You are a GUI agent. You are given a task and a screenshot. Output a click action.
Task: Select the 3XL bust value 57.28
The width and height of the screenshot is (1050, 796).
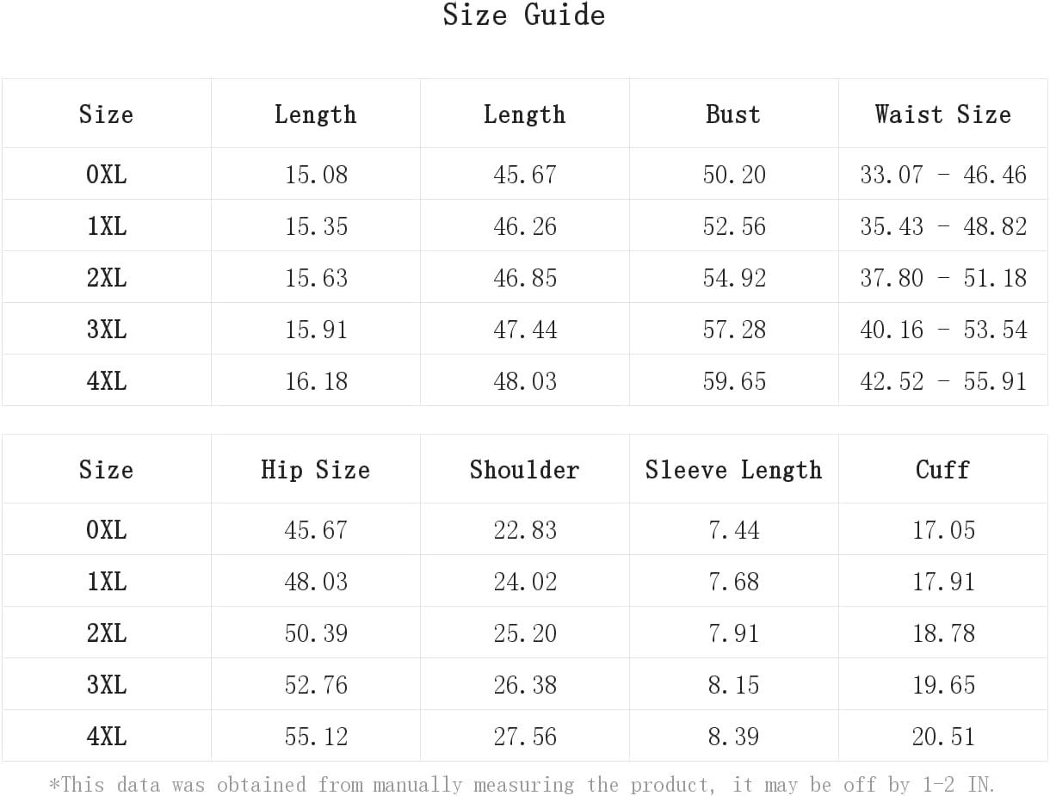tap(734, 330)
